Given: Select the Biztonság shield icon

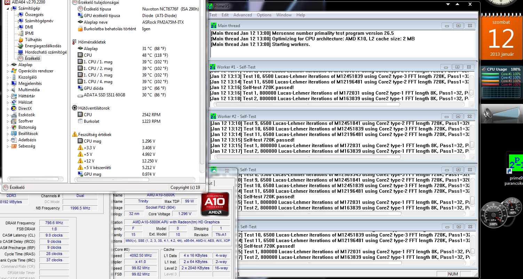Looking at the screenshot, I should [14, 127].
